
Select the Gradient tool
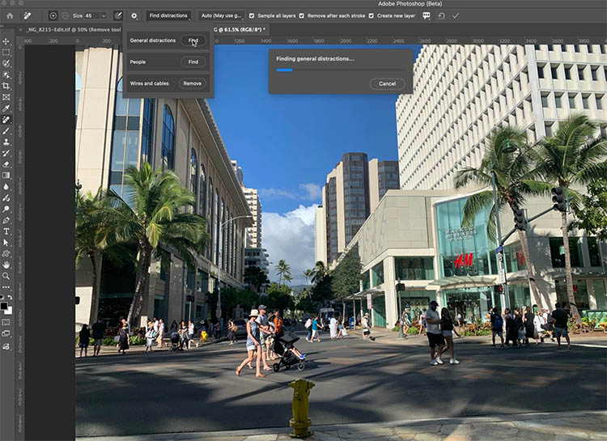pyautogui.click(x=6, y=176)
